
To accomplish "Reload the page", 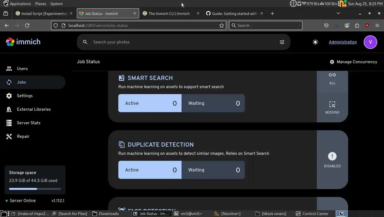I will (x=27, y=25).
